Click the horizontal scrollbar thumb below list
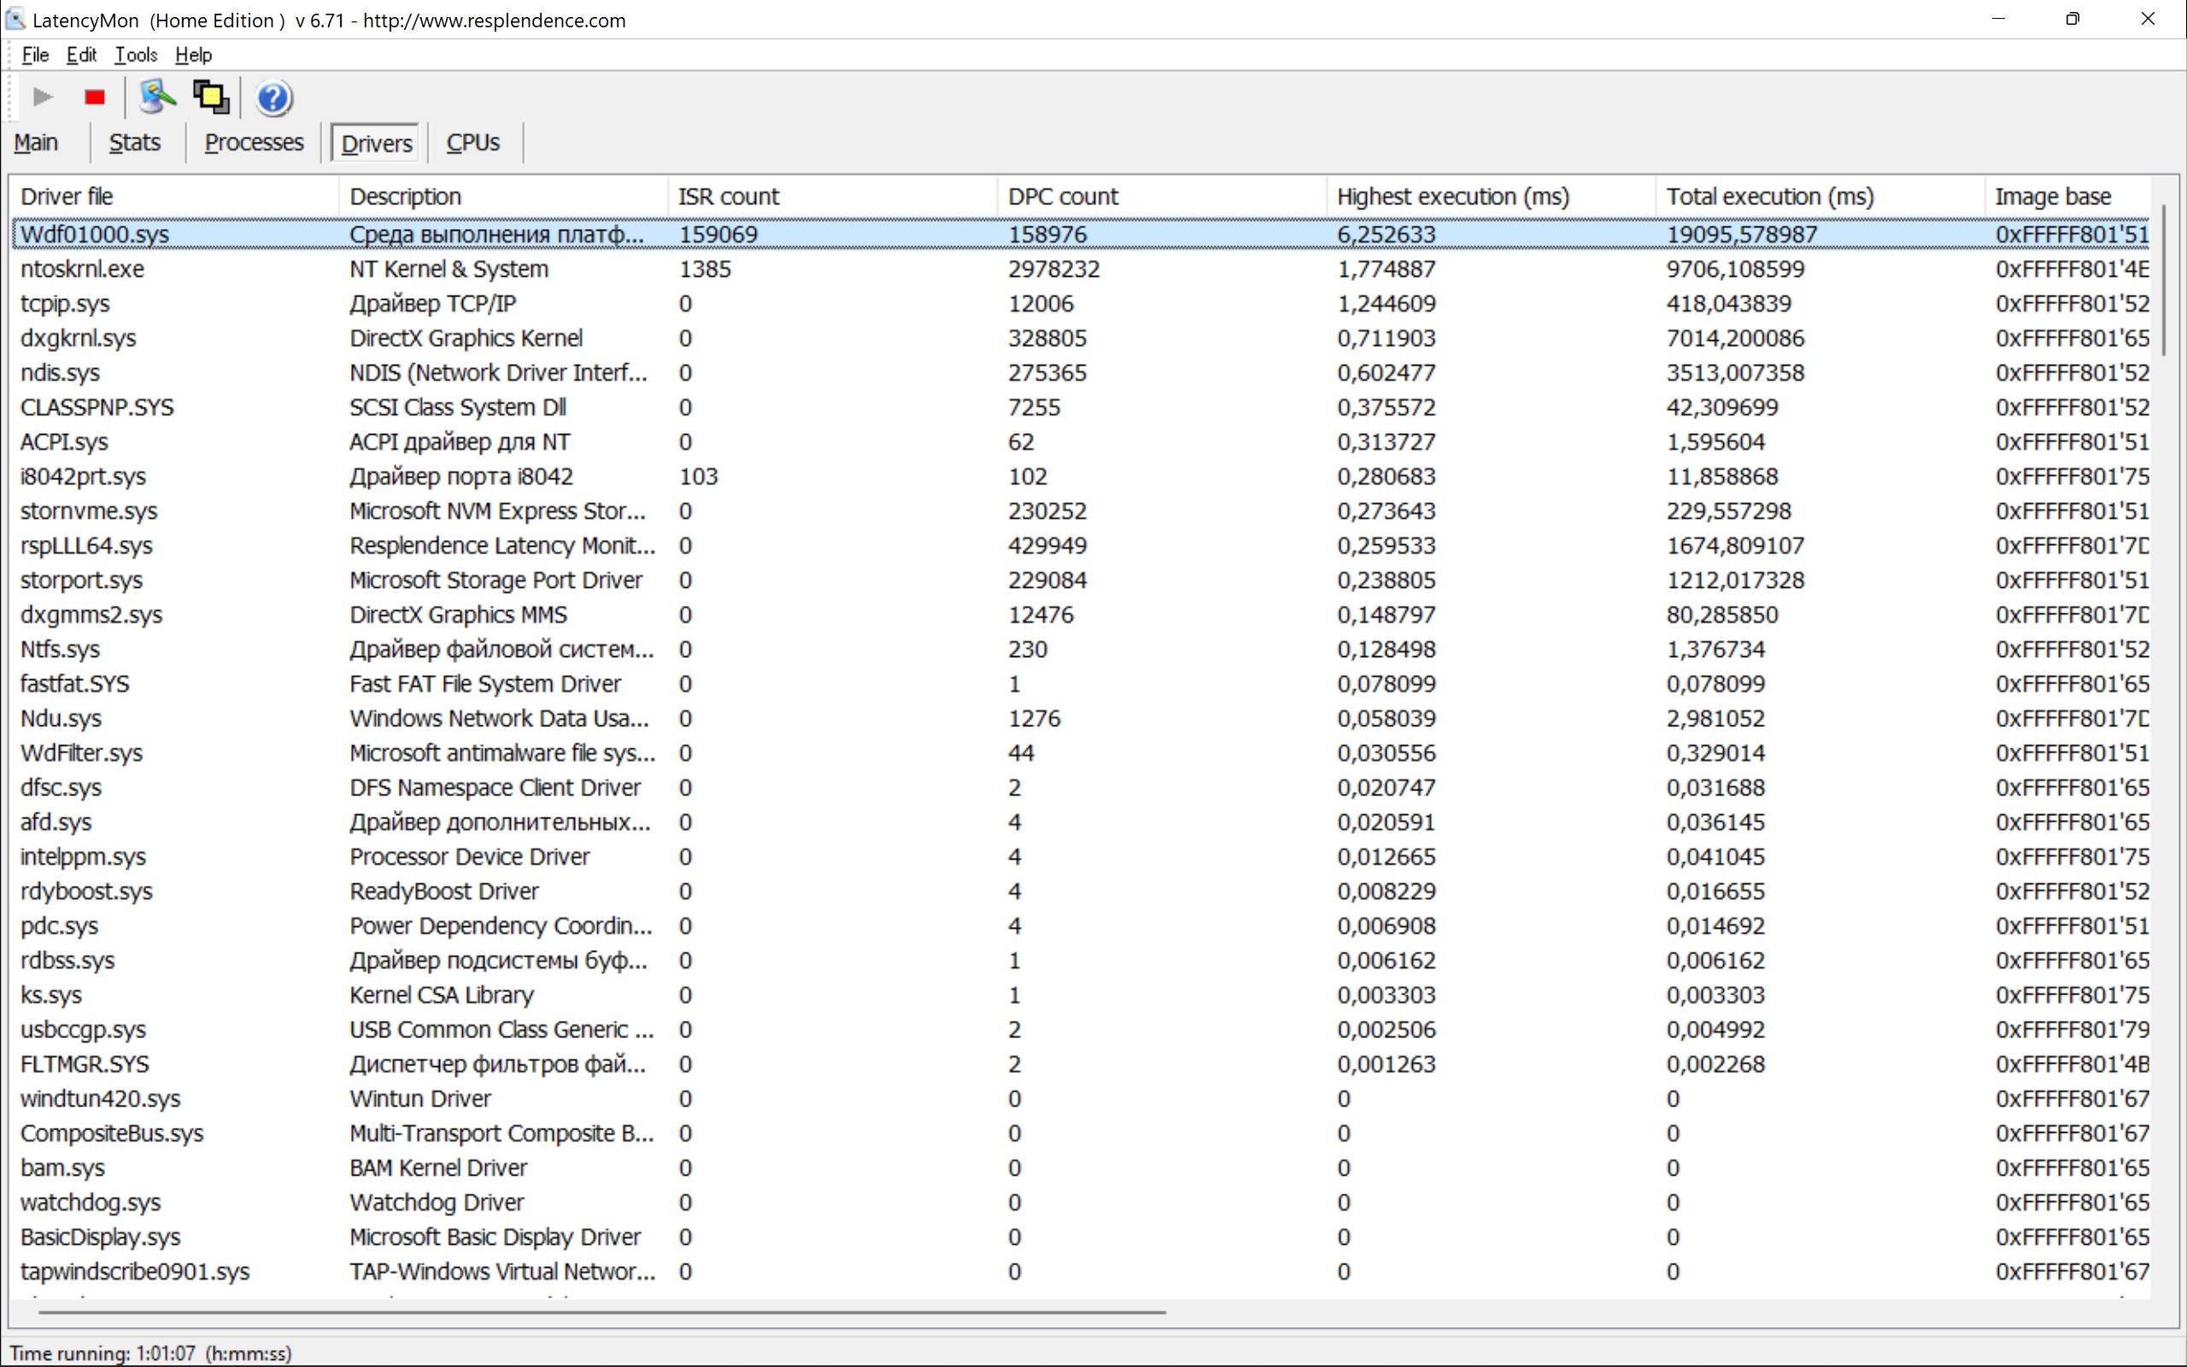This screenshot has height=1367, width=2187. [602, 1311]
